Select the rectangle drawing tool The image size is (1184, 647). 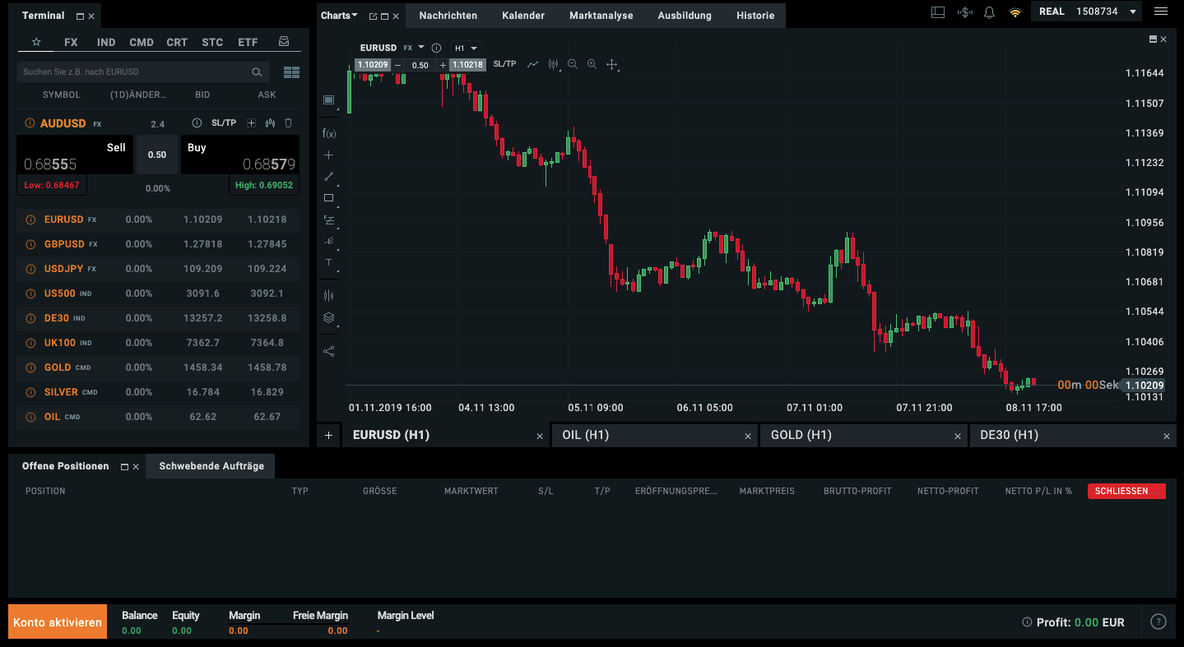click(329, 198)
